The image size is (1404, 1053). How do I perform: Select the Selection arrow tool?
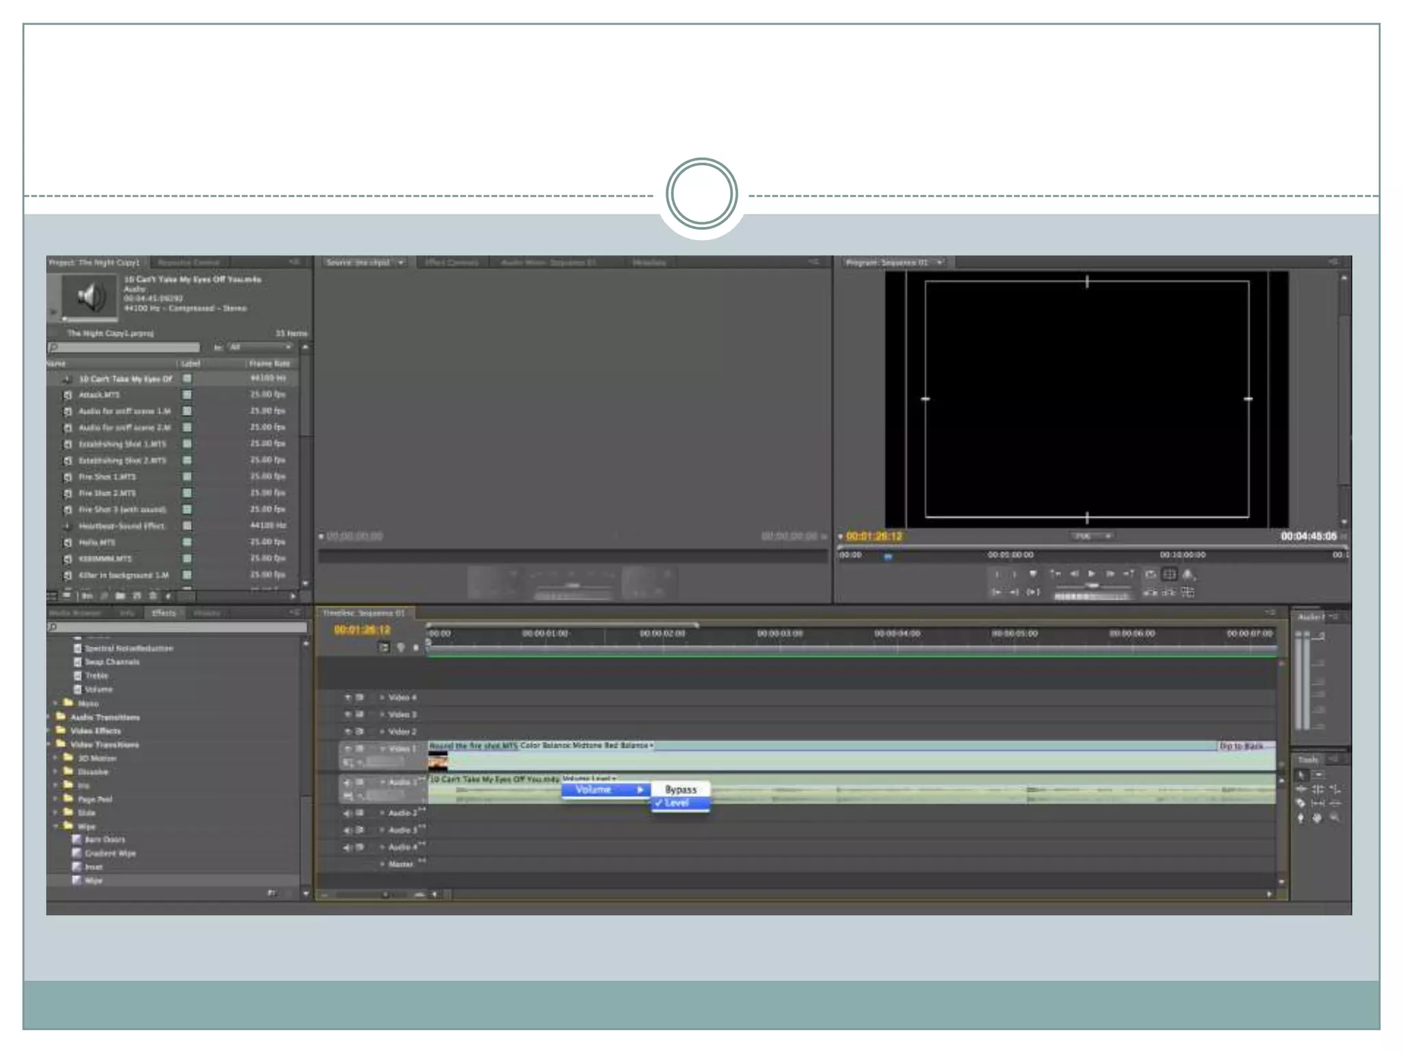click(x=1301, y=775)
